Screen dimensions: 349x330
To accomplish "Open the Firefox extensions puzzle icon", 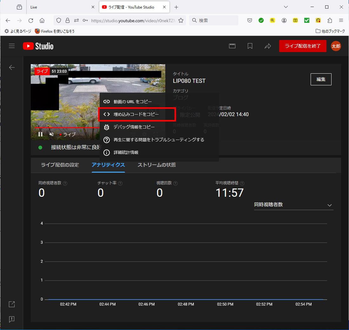I will (330, 21).
